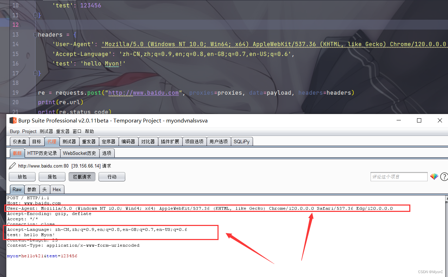Click the "test: hello Myon!" request header line
This screenshot has width=448, height=277.
[31, 235]
